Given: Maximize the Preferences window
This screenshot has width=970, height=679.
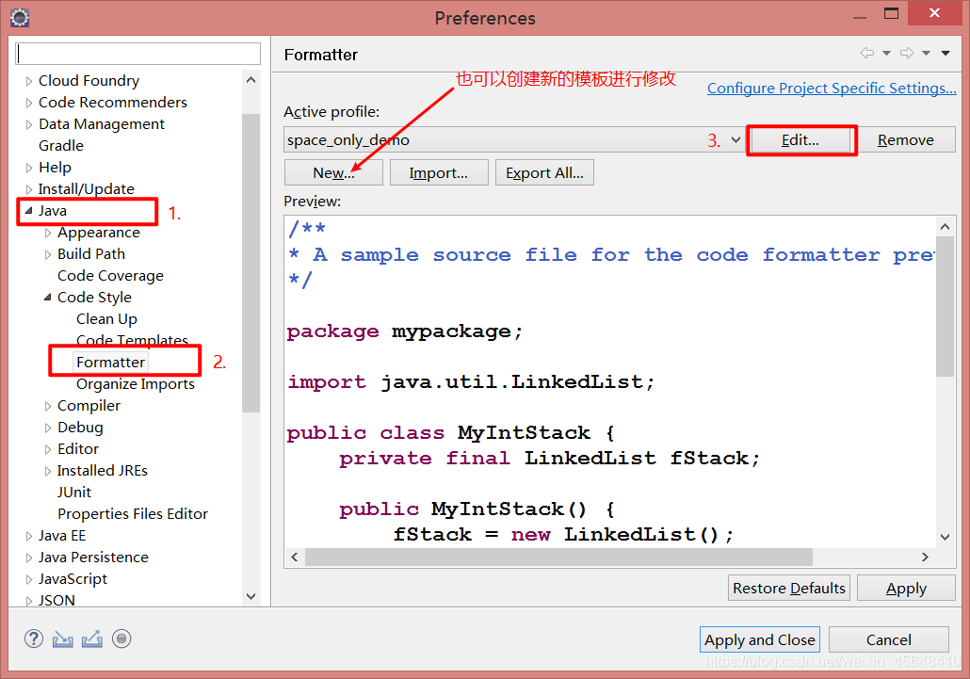Looking at the screenshot, I should pyautogui.click(x=892, y=13).
